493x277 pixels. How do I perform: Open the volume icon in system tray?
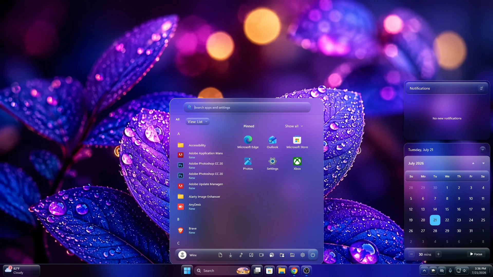464,271
